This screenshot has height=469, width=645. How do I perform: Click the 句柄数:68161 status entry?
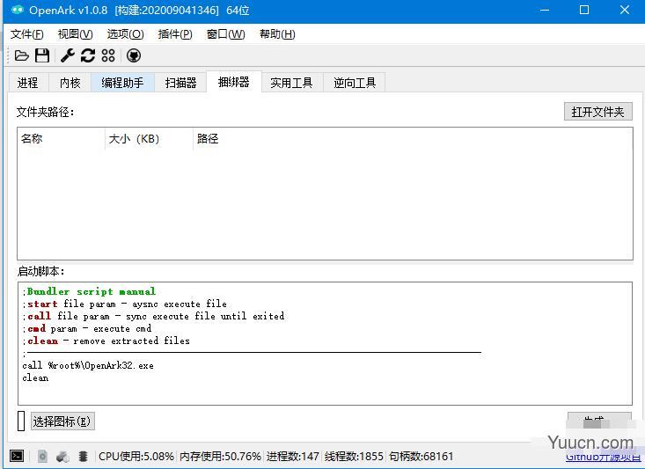click(421, 457)
